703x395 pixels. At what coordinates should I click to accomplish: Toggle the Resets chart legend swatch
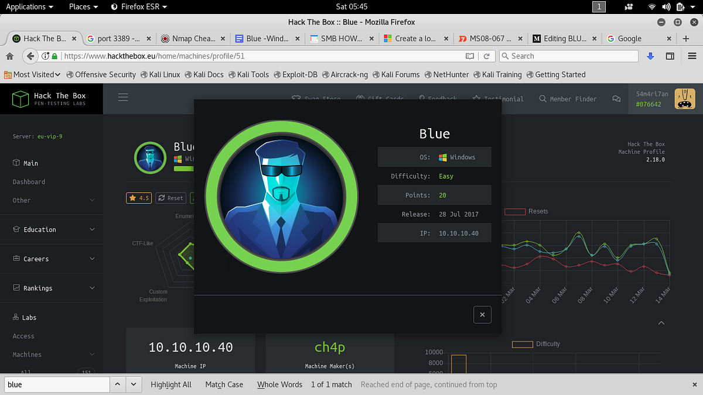click(x=515, y=211)
